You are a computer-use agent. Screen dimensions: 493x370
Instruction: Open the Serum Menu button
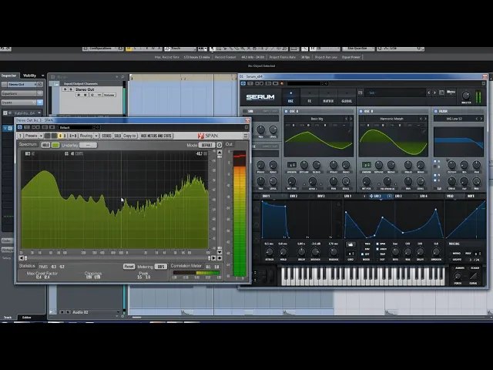pyautogui.click(x=451, y=92)
